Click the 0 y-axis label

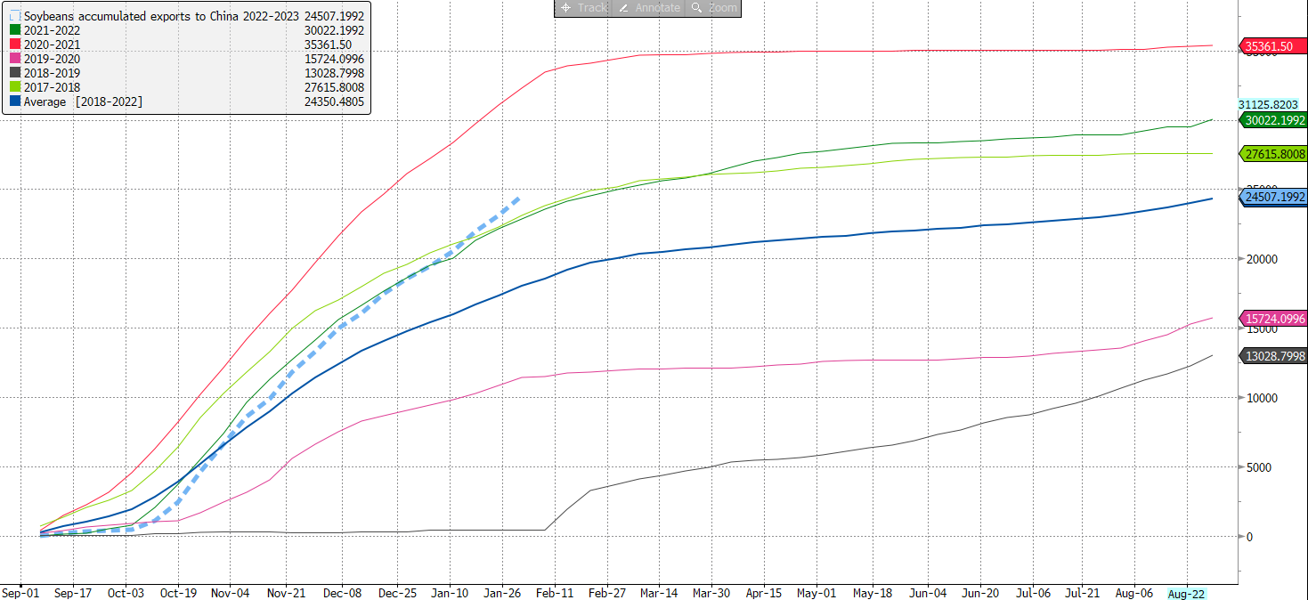click(1249, 537)
